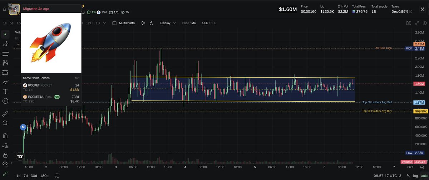Select the ruler measure tool
This screenshot has width=429, height=180.
(5, 113)
